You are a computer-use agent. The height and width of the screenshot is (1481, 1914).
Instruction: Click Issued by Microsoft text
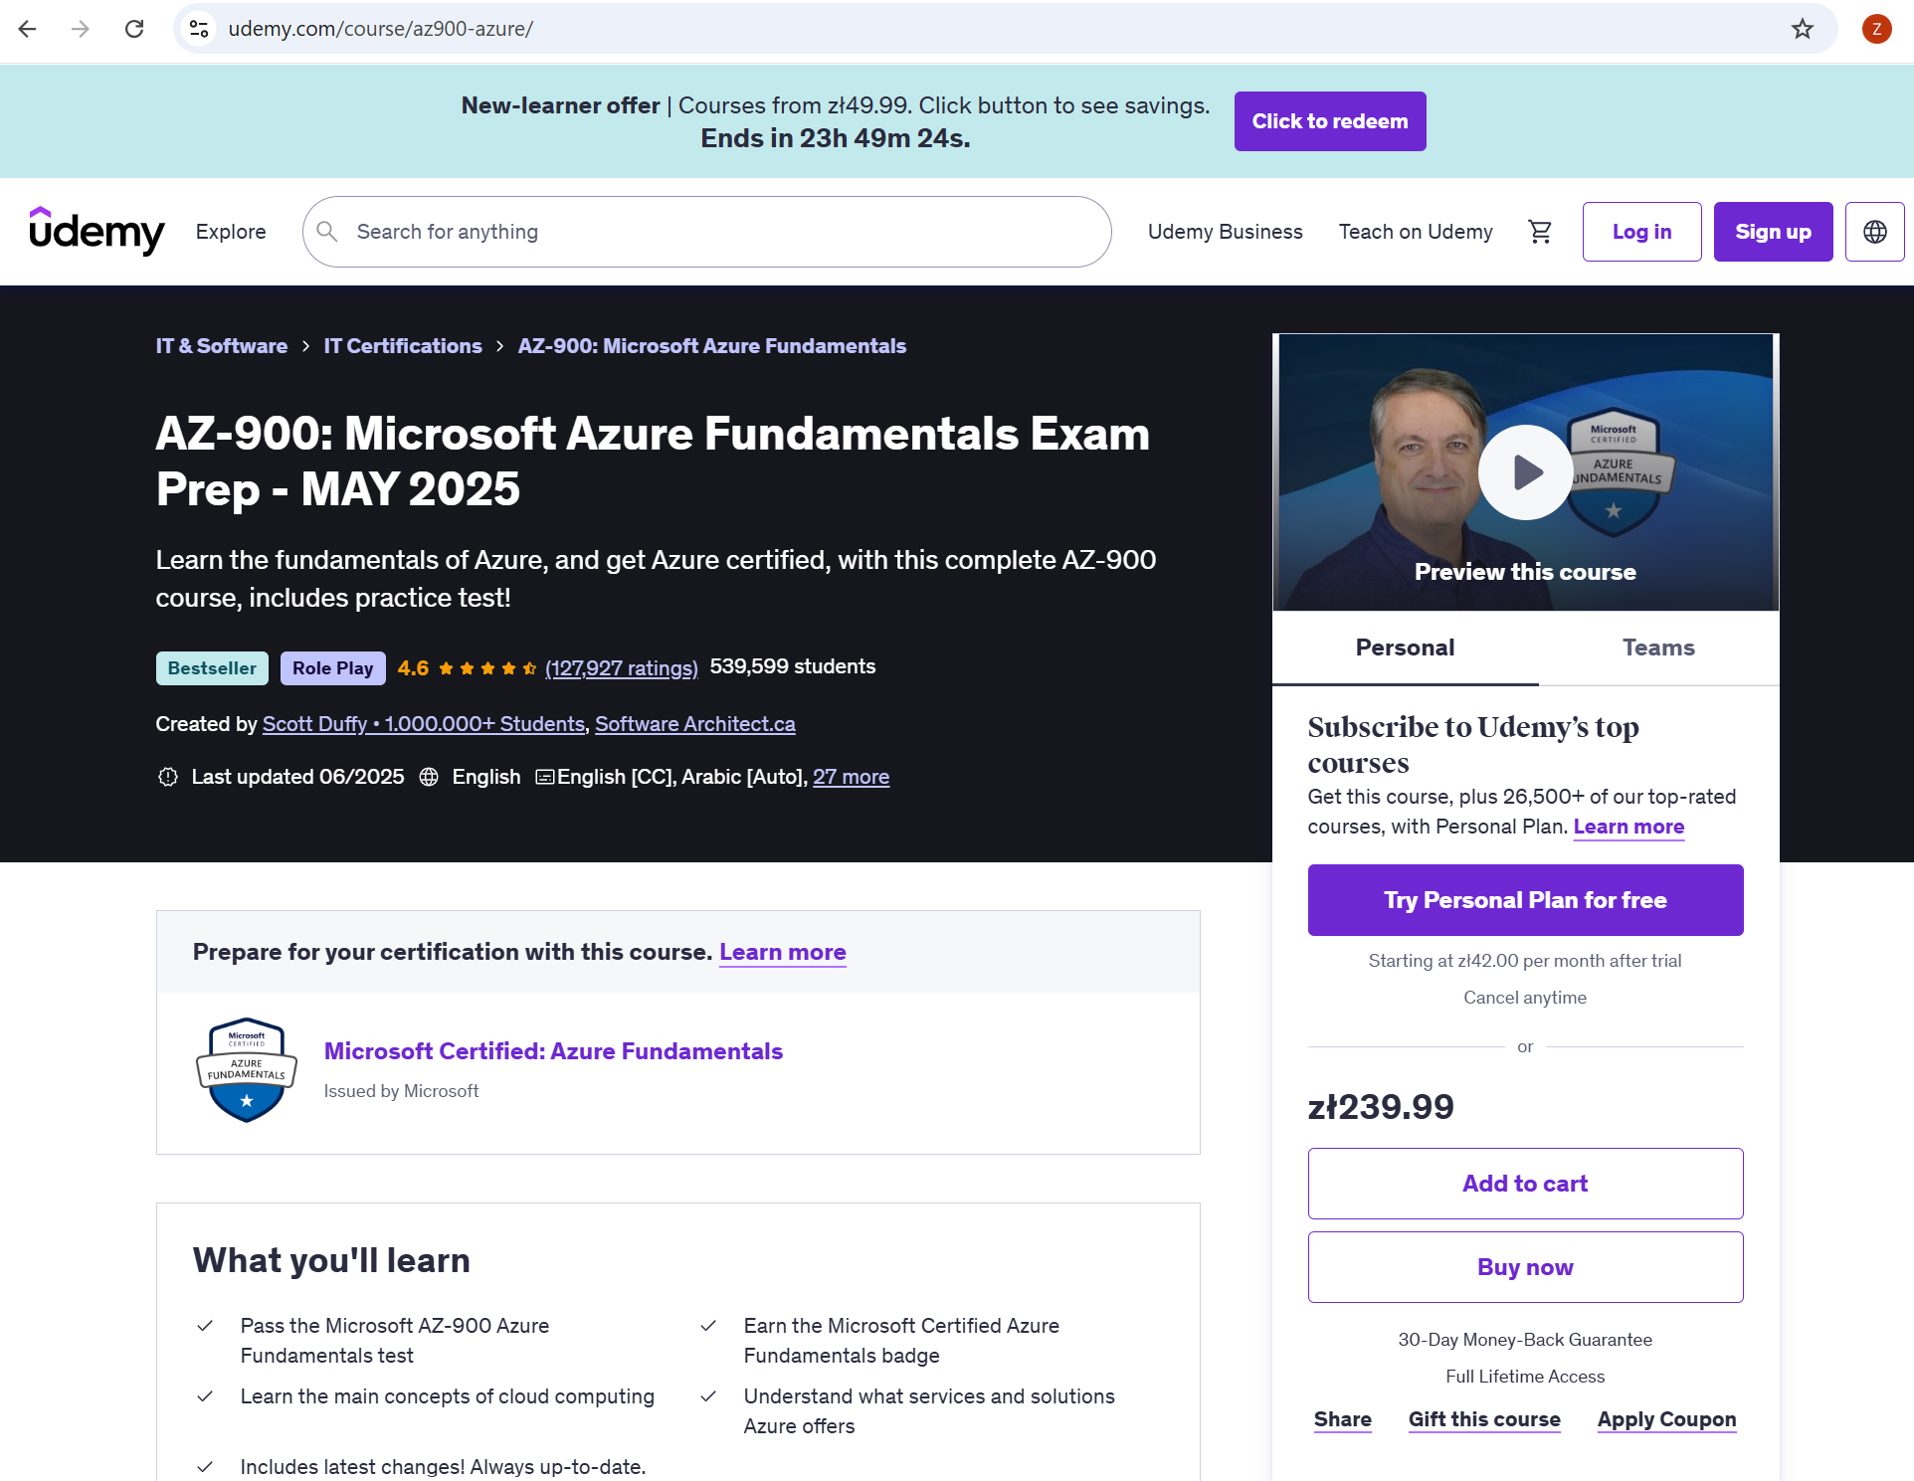tap(401, 1091)
